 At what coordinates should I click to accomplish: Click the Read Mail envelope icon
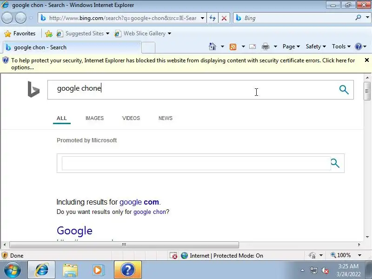click(252, 46)
